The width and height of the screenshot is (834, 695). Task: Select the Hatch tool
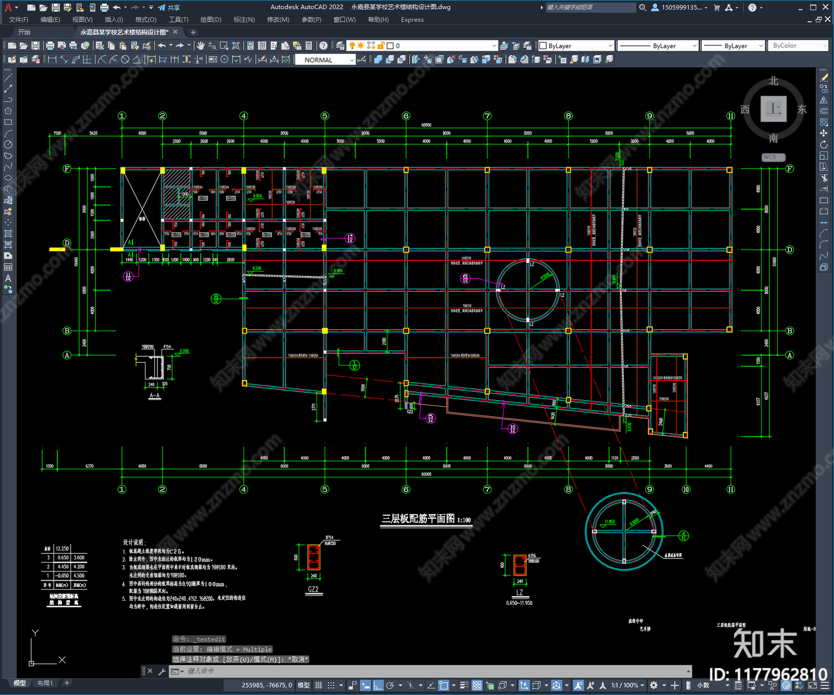point(8,233)
